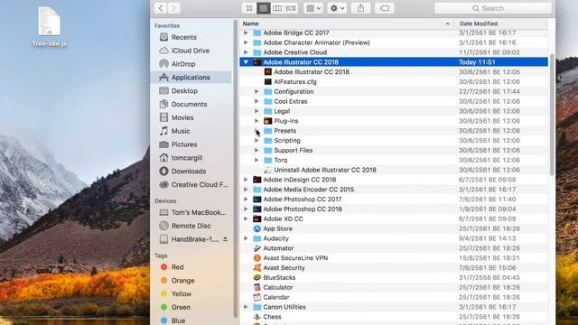Select the App Store app icon
Screen dimensions: 578x325
[257, 228]
